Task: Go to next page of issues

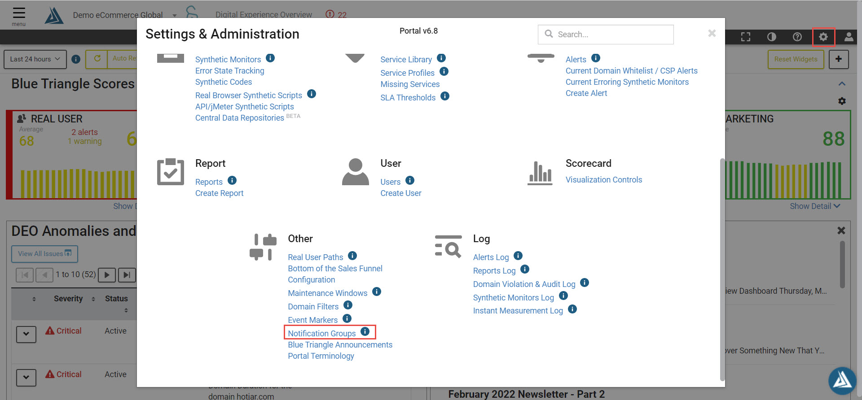Action: [x=107, y=275]
